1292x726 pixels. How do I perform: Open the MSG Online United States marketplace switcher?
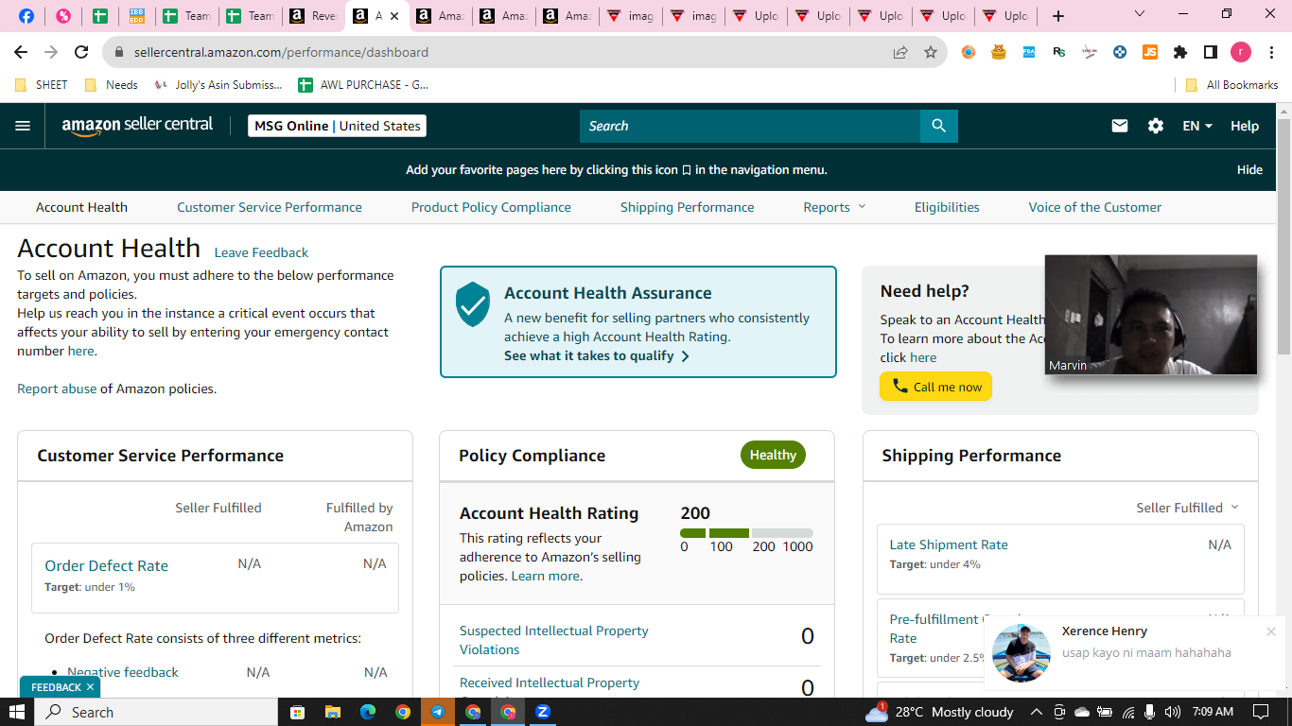(x=337, y=126)
